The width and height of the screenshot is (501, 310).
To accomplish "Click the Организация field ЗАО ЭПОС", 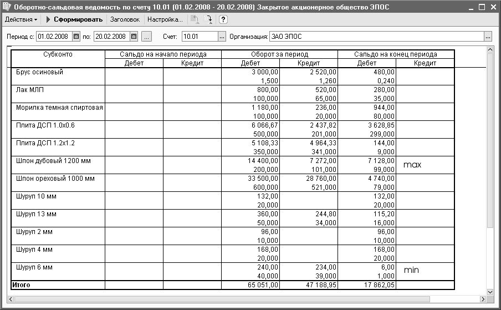I will click(377, 37).
